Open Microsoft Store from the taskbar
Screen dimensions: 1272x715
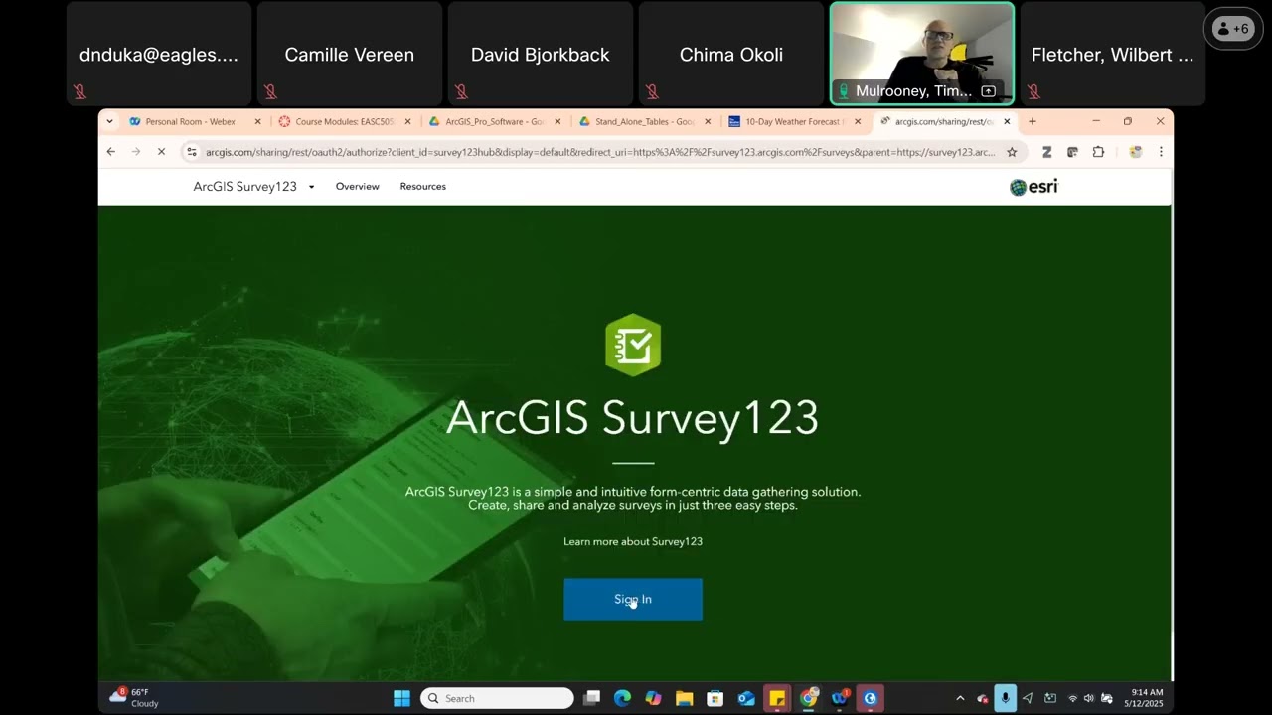pos(715,698)
